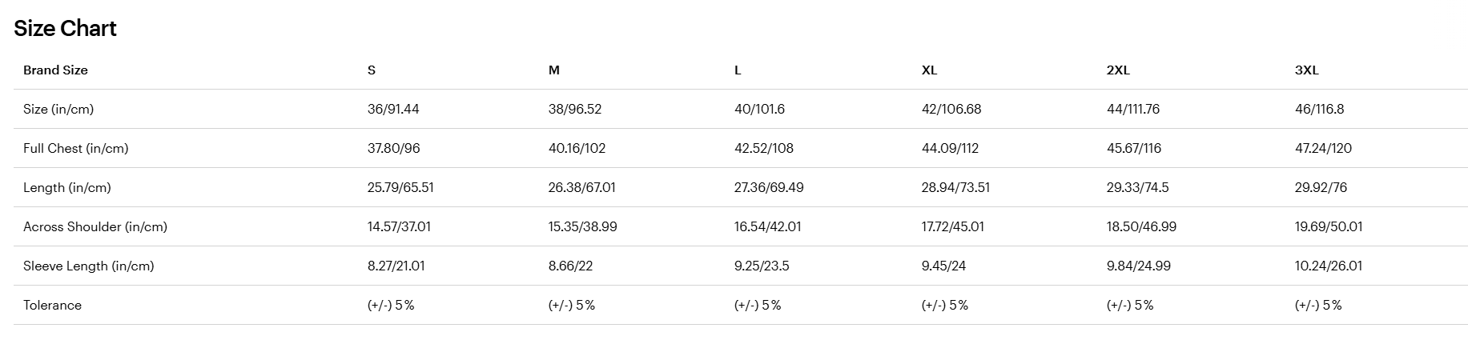The width and height of the screenshot is (1468, 352).
Task: Click the XL column header
Action: pyautogui.click(x=929, y=70)
